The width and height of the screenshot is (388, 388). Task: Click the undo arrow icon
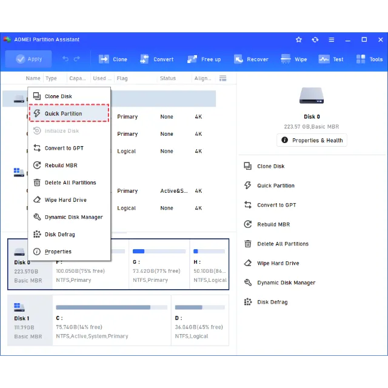[65, 59]
